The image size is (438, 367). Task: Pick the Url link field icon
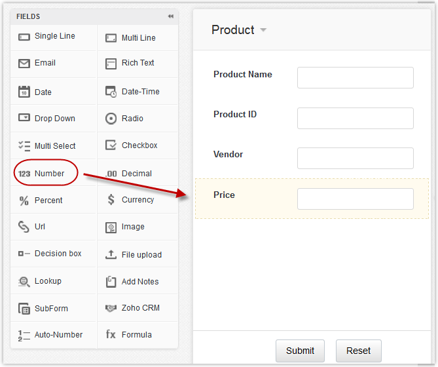(x=24, y=227)
